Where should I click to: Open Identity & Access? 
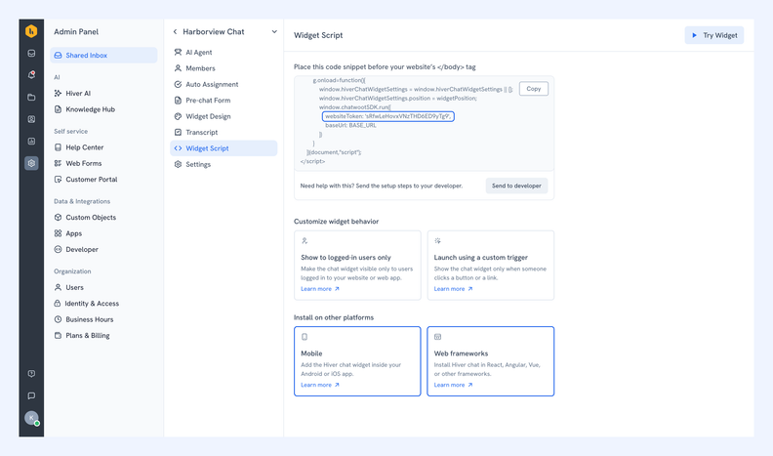pos(87,304)
